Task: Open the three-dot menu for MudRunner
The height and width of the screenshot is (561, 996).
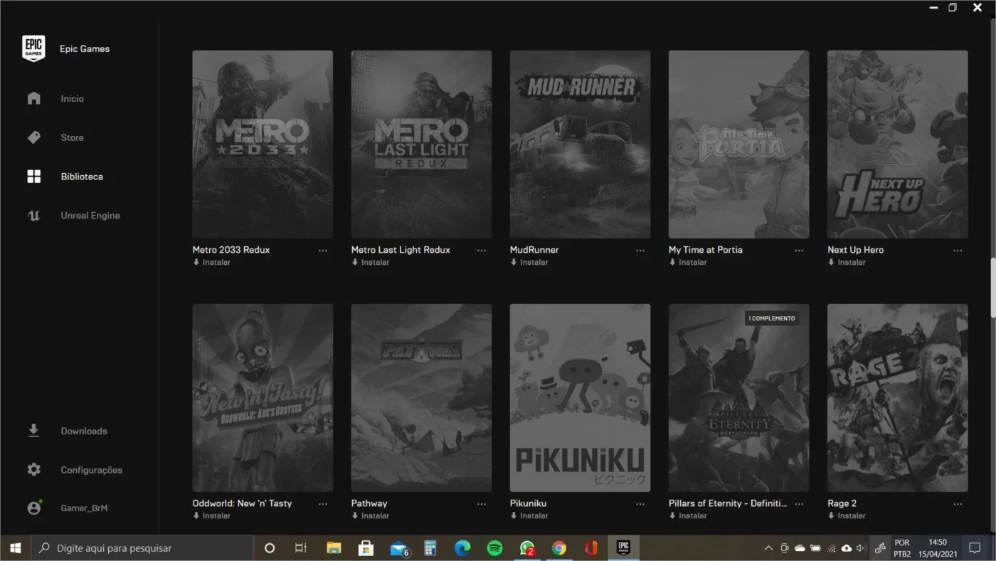Action: coord(640,250)
